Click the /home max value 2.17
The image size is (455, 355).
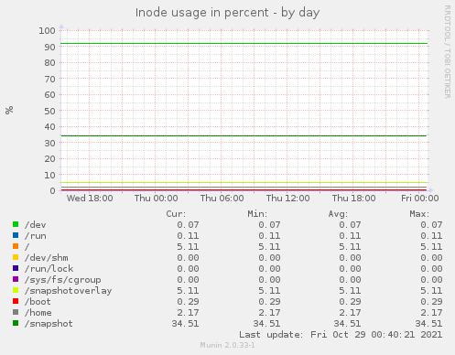(431, 313)
